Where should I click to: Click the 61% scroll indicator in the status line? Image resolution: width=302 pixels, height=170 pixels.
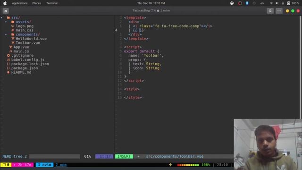pos(87,156)
